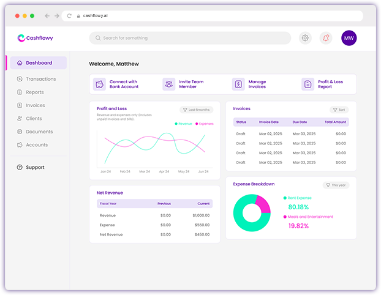The image size is (381, 295).
Task: Open the This year filter dropdown
Action: [336, 185]
